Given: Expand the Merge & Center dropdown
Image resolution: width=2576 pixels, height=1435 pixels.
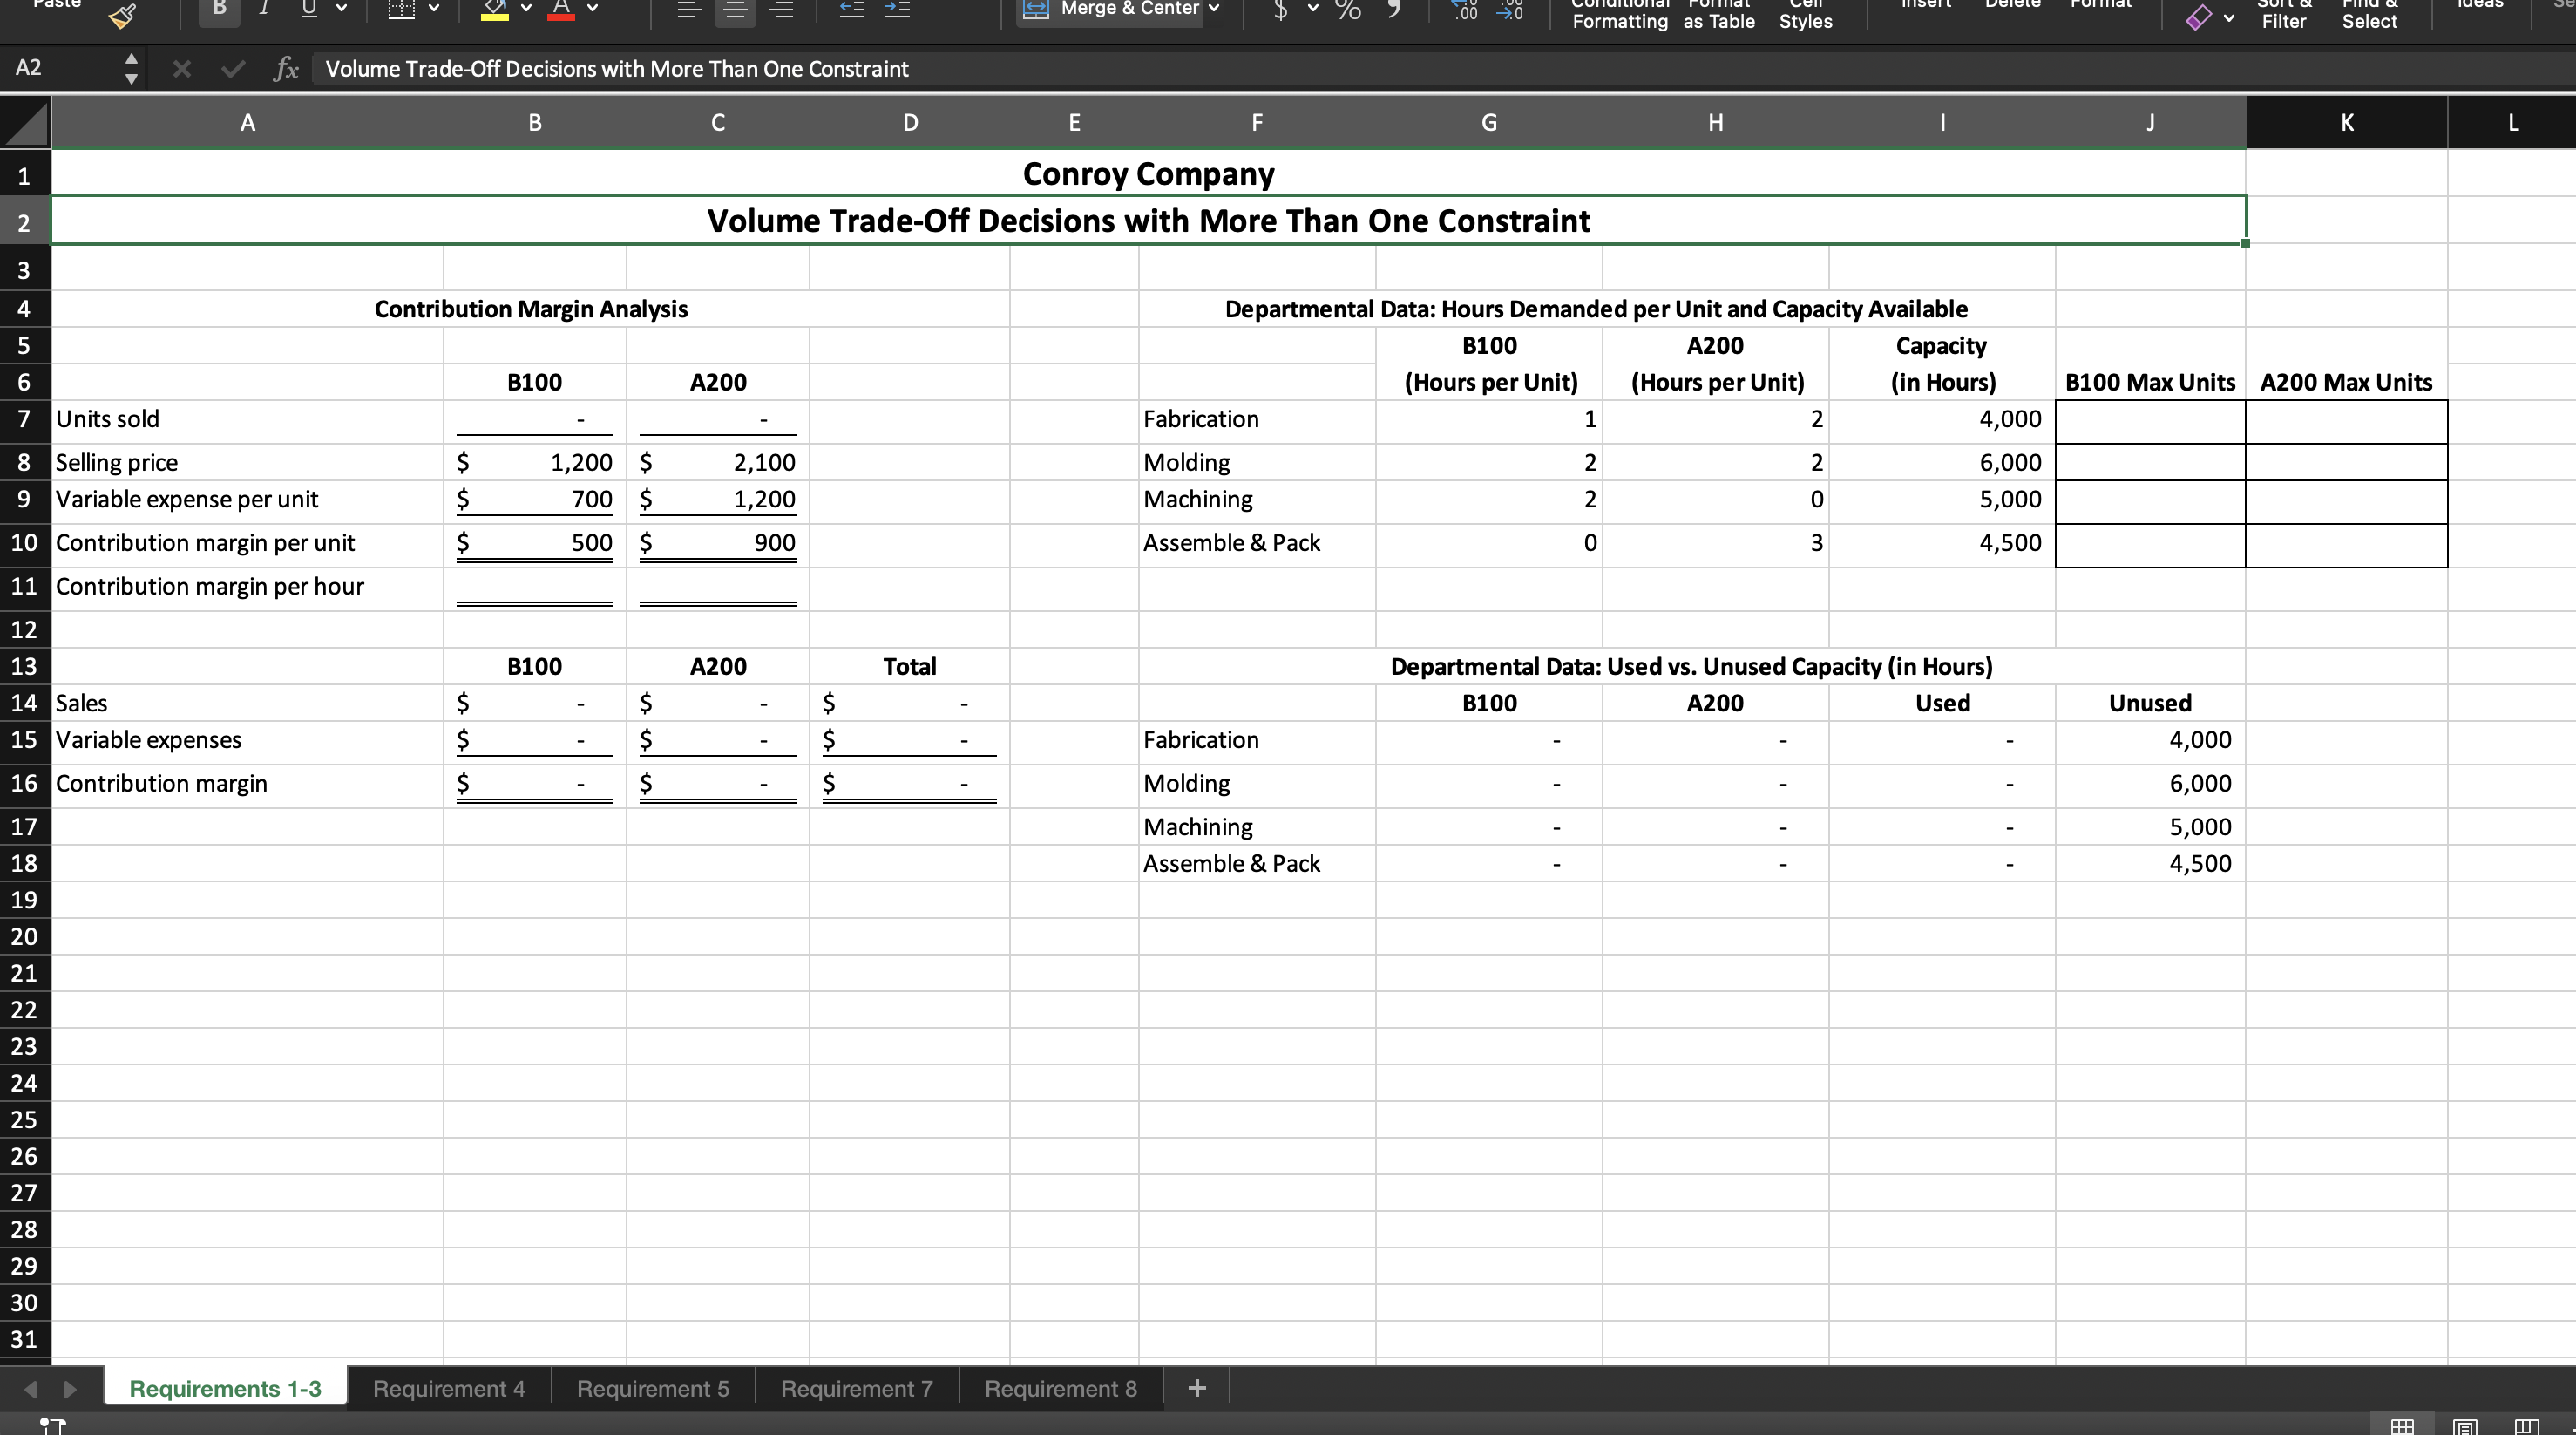Looking at the screenshot, I should click(x=1214, y=9).
